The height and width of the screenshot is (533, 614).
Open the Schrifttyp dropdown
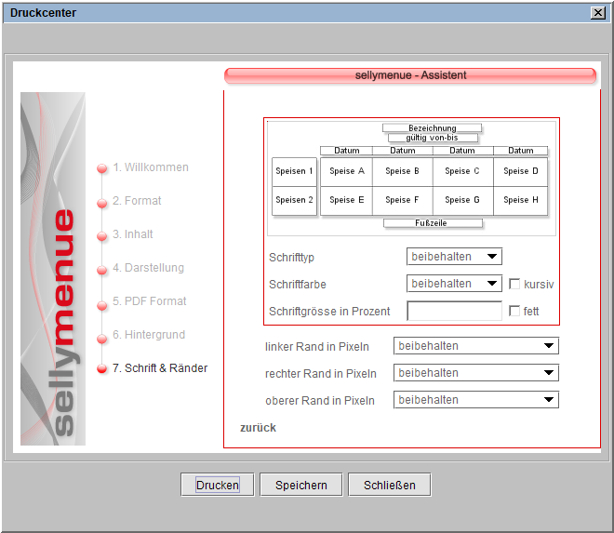pos(454,256)
